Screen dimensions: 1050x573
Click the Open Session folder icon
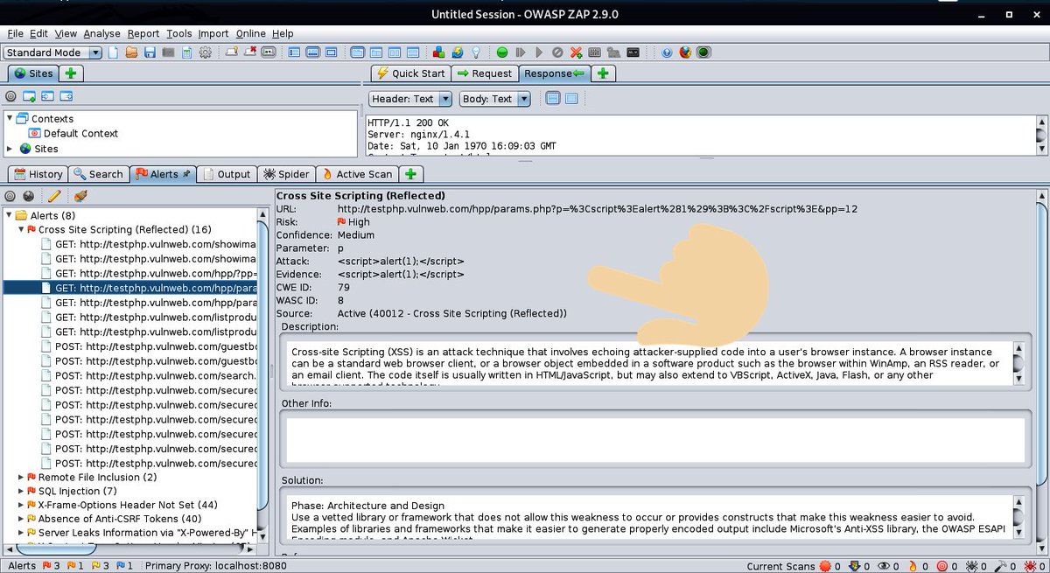pos(132,52)
